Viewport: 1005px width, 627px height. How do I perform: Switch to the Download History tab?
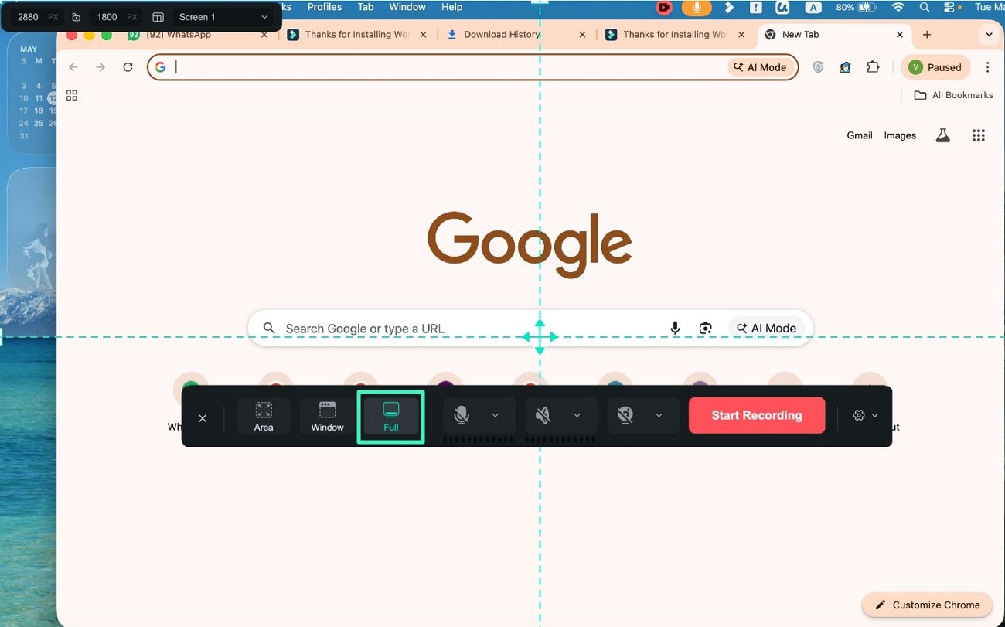point(515,35)
